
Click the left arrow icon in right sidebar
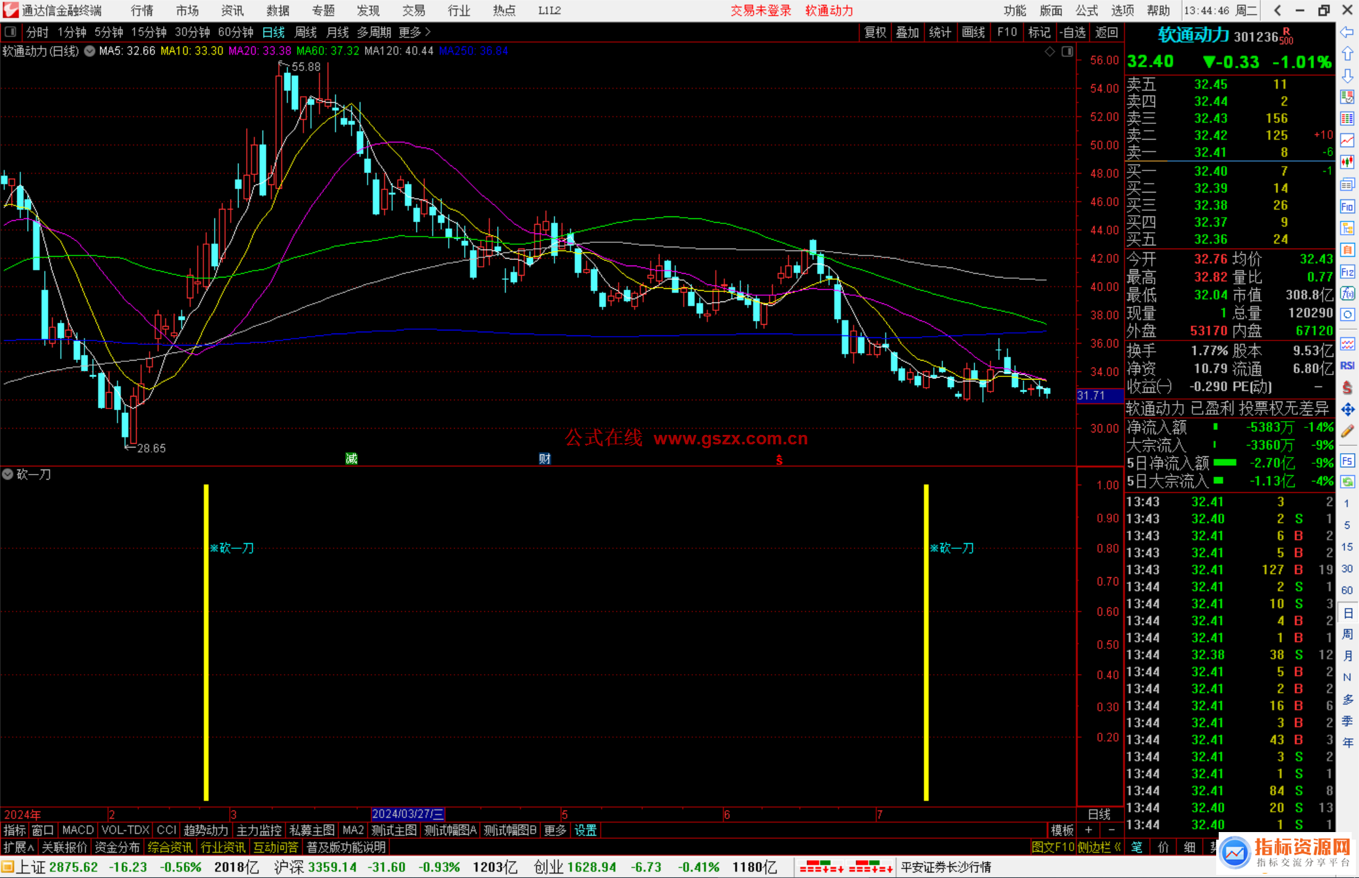click(x=1347, y=32)
